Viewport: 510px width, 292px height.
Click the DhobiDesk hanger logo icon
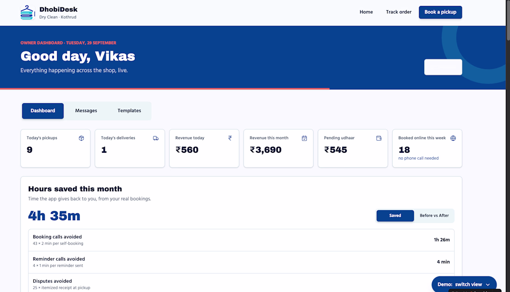coord(27,12)
